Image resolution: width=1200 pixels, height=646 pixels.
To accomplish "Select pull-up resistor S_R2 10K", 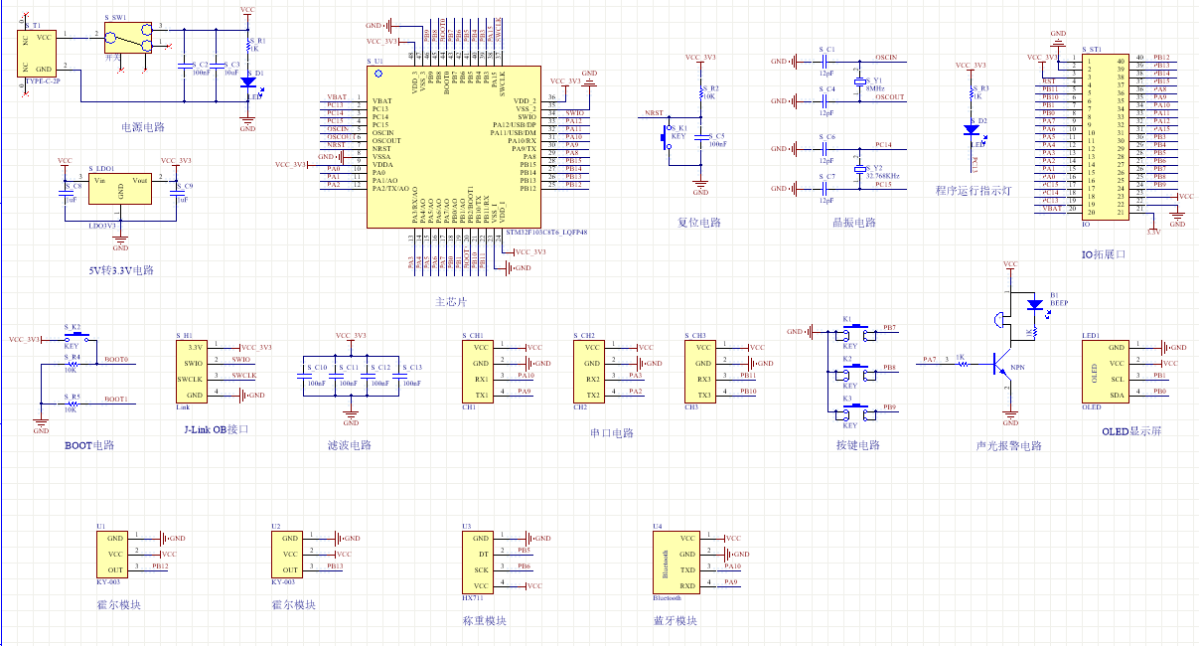I will (700, 93).
